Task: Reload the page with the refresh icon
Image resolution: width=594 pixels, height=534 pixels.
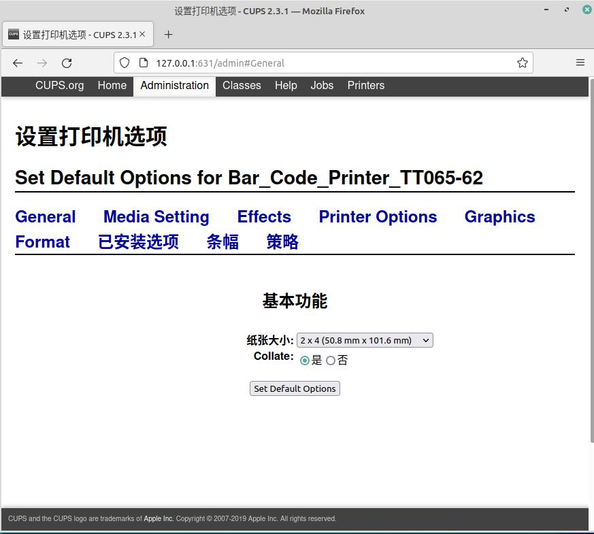Action: point(67,63)
